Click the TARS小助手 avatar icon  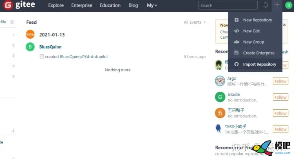coord(218,129)
